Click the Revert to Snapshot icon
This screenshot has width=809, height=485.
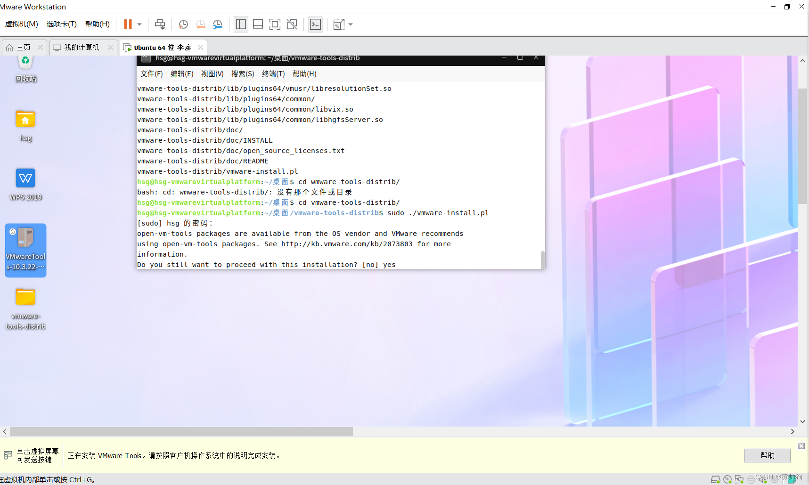pos(201,24)
